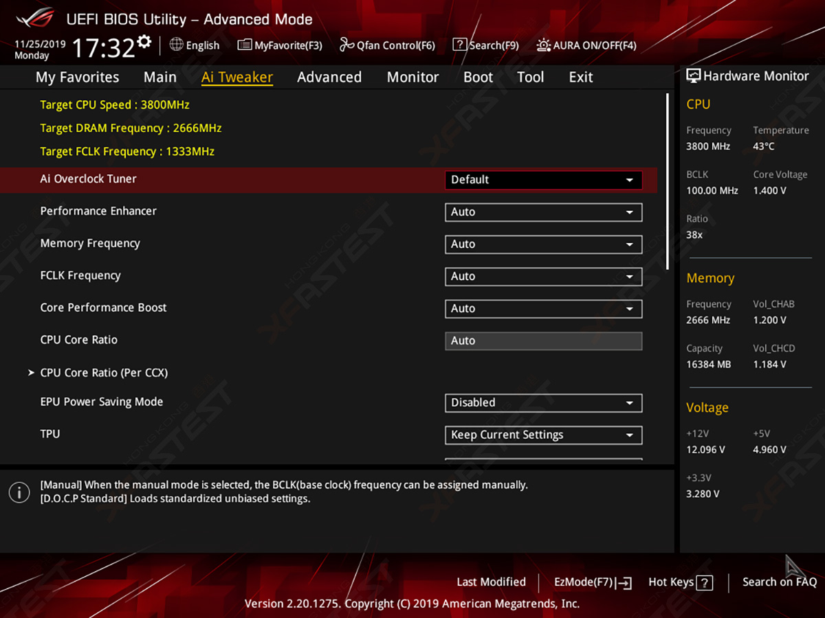Click EzMode(F7) button
This screenshot has height=618, width=825.
click(x=593, y=582)
